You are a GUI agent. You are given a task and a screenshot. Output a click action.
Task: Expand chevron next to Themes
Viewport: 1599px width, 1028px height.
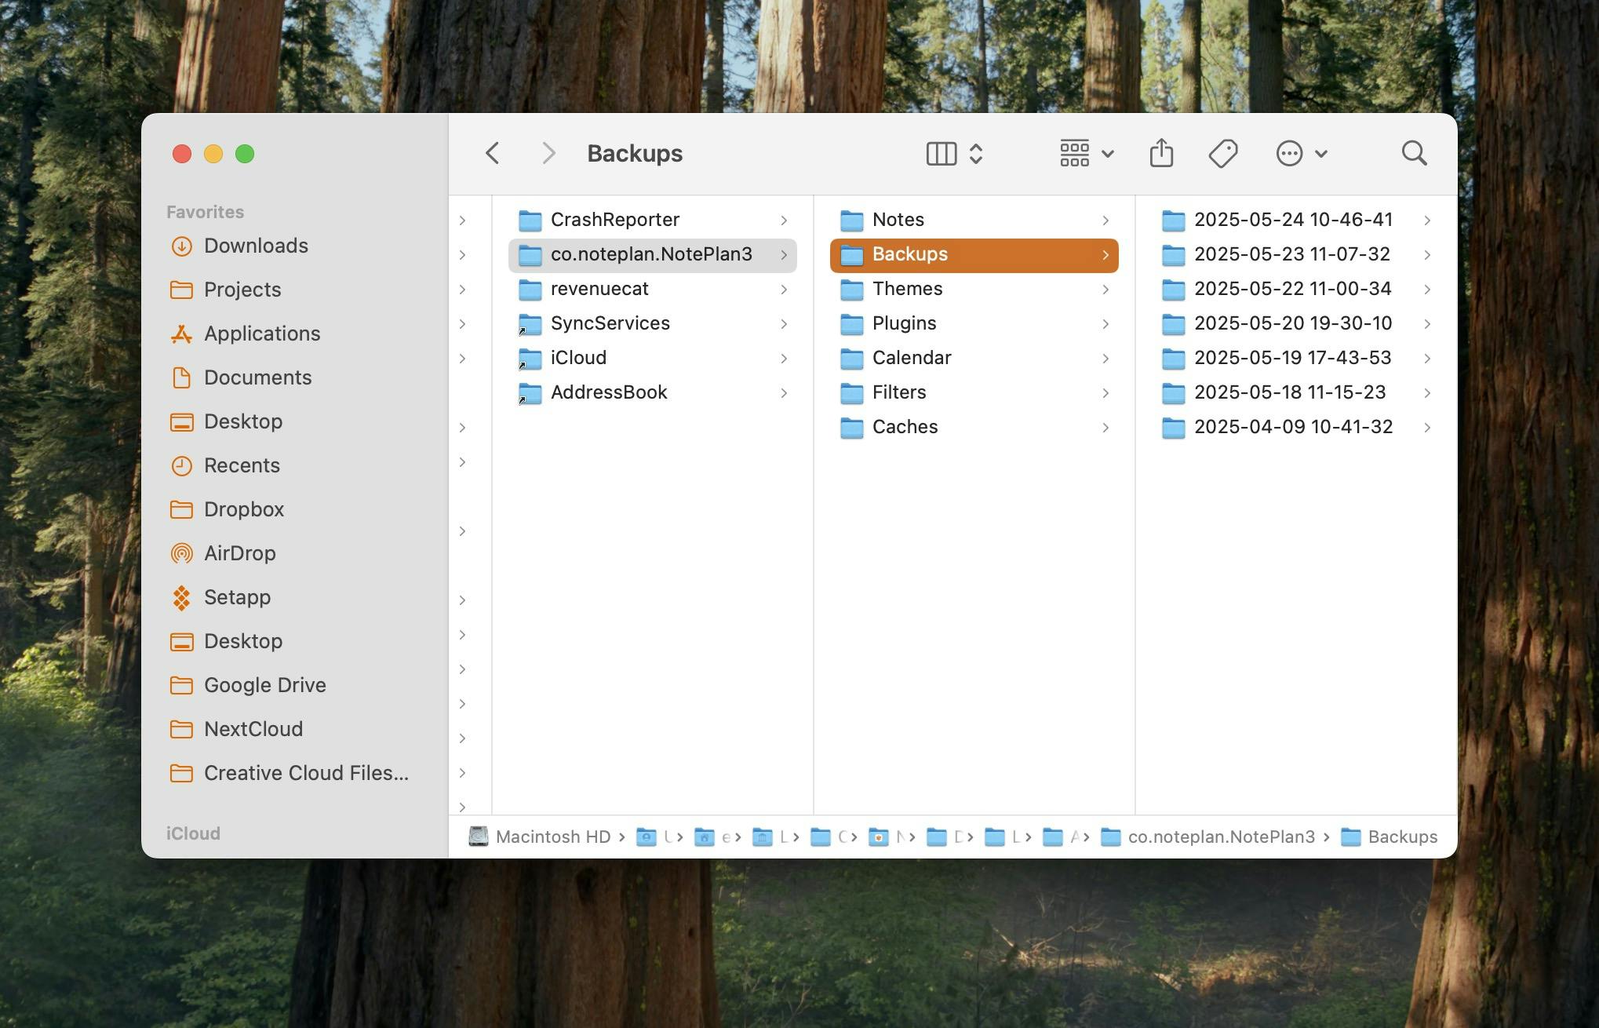pyautogui.click(x=1105, y=290)
